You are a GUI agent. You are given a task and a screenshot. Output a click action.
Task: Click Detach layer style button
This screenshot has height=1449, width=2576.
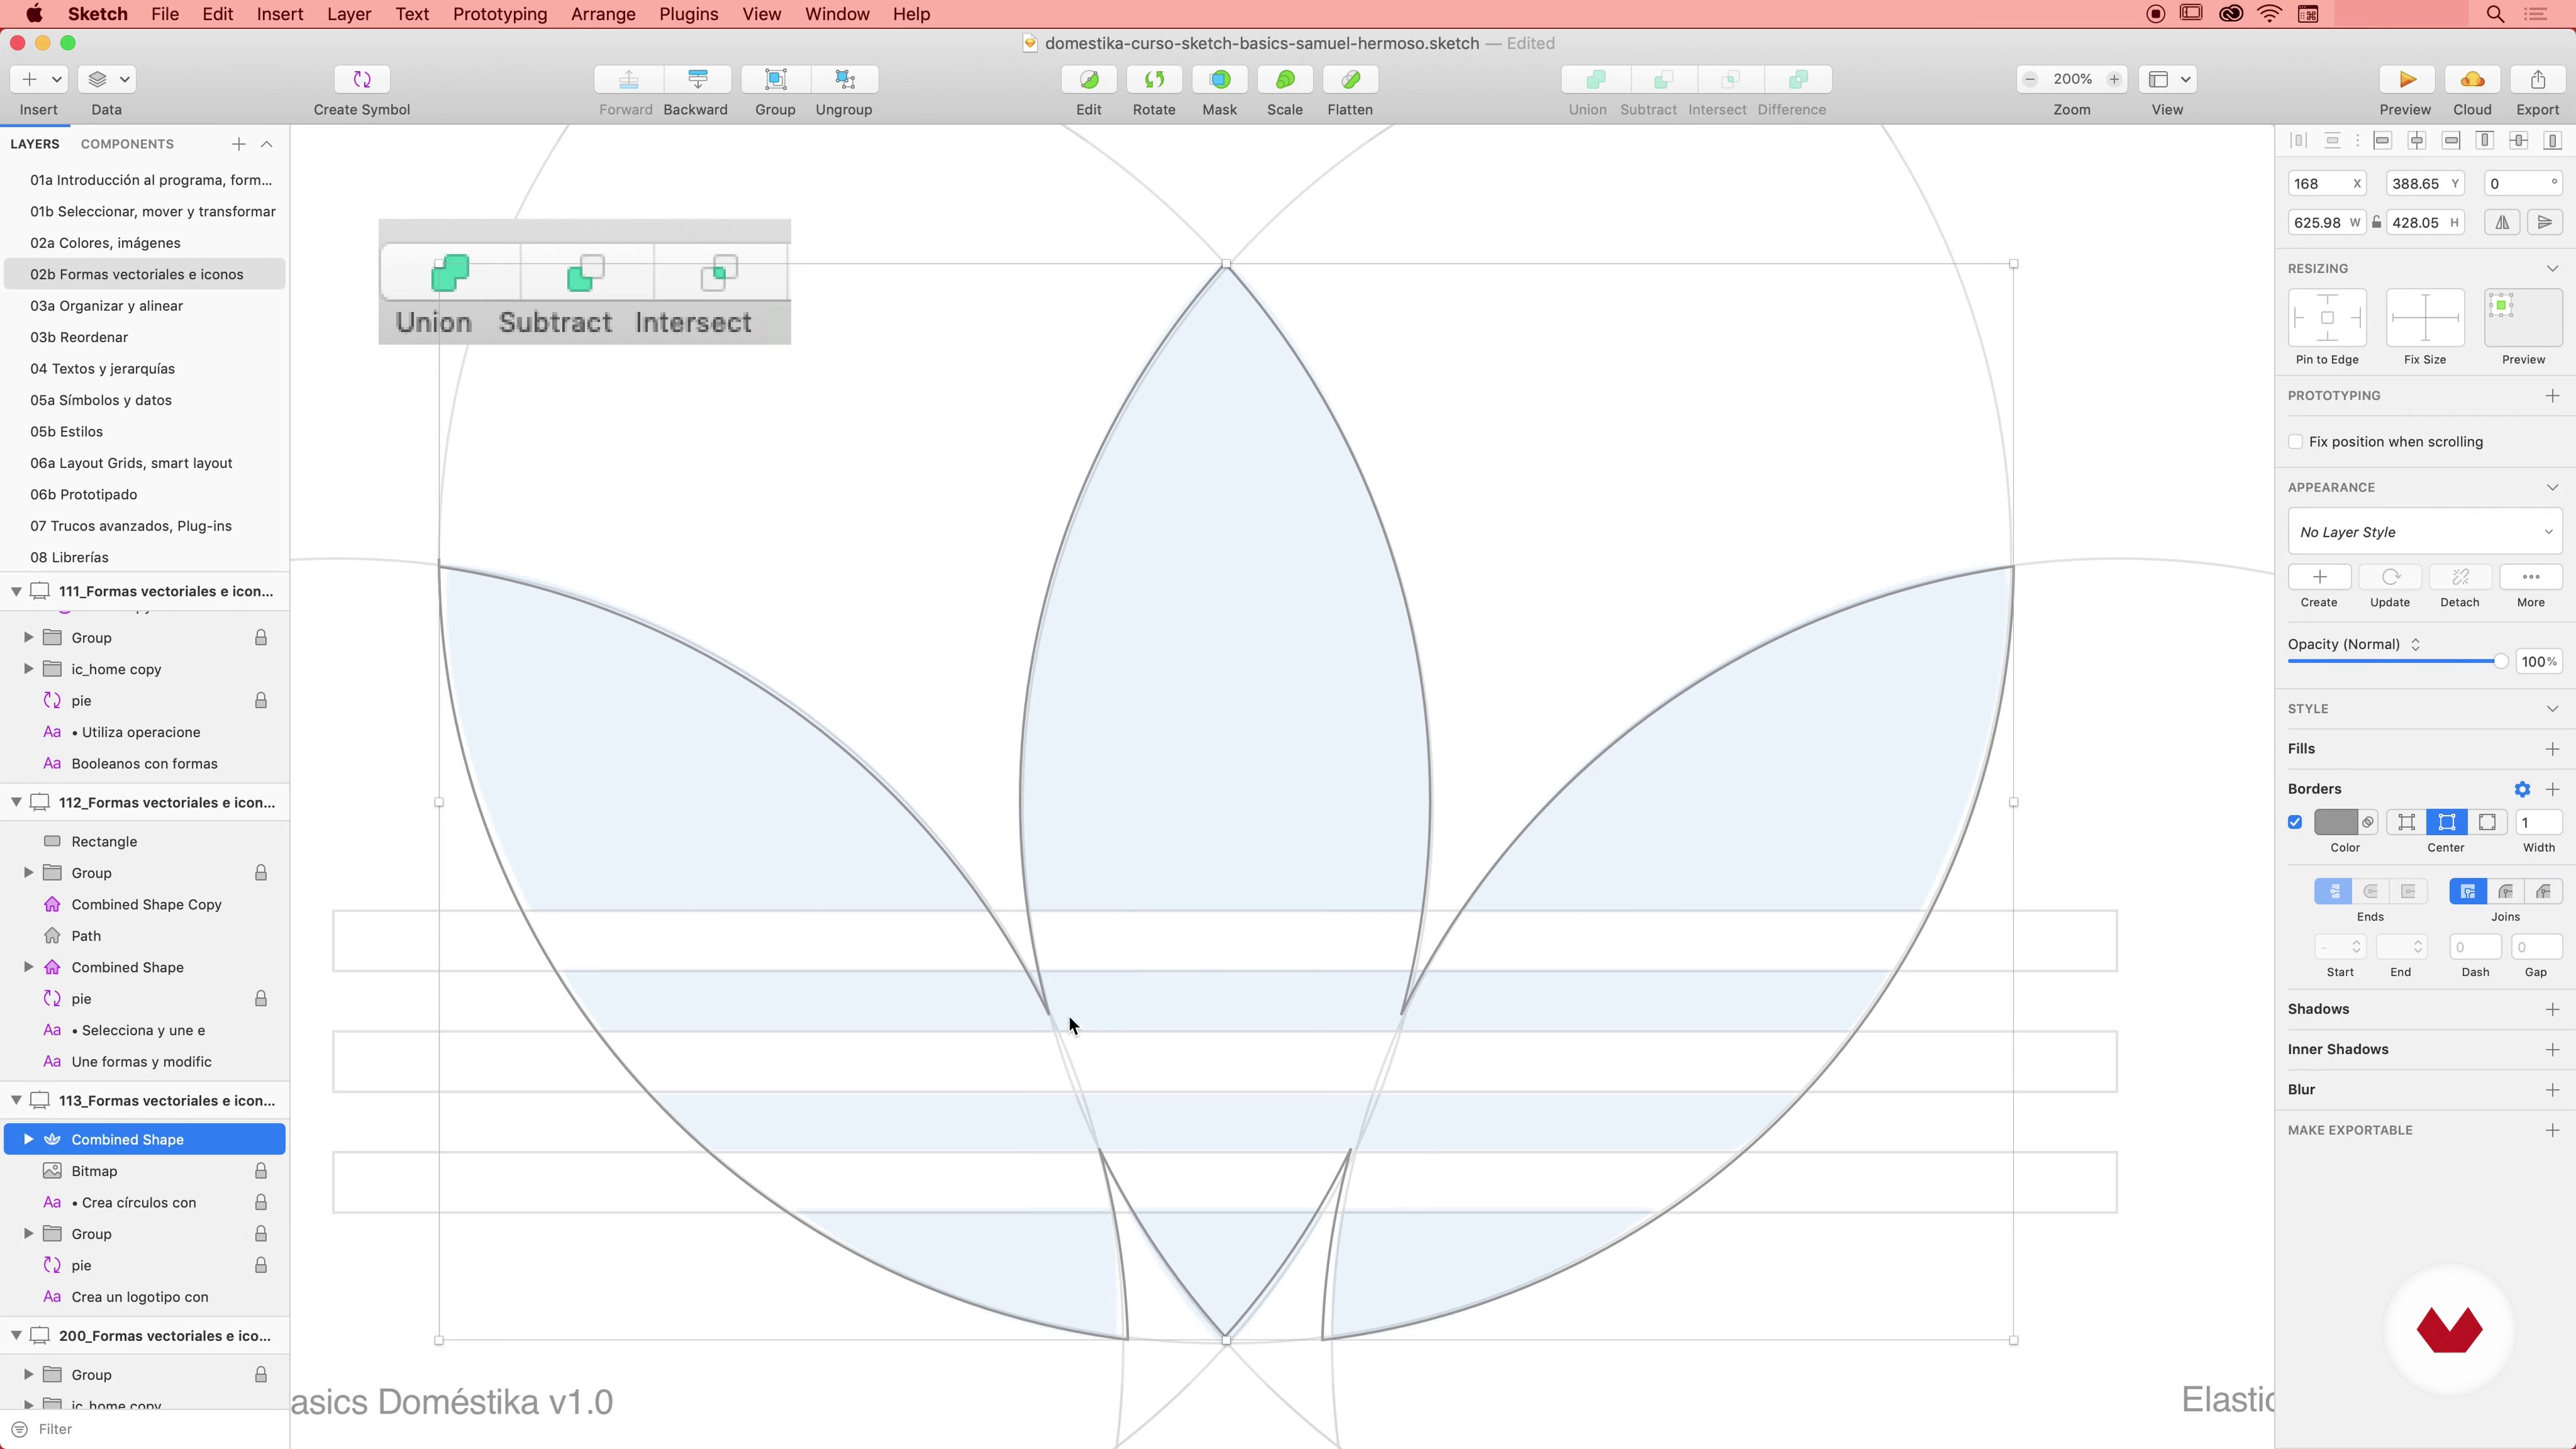point(2460,577)
